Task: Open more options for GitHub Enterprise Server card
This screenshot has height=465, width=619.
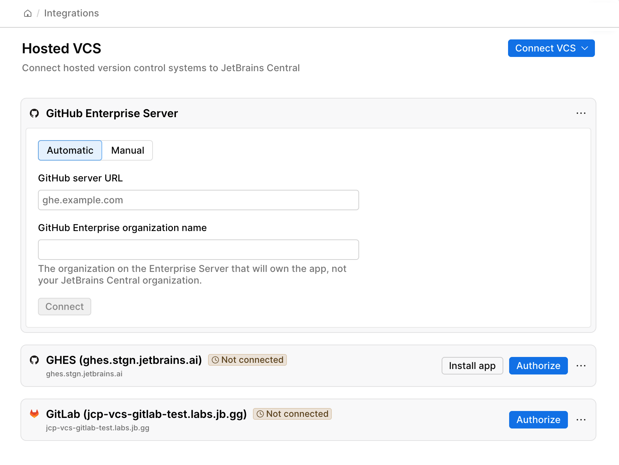Action: 581,113
